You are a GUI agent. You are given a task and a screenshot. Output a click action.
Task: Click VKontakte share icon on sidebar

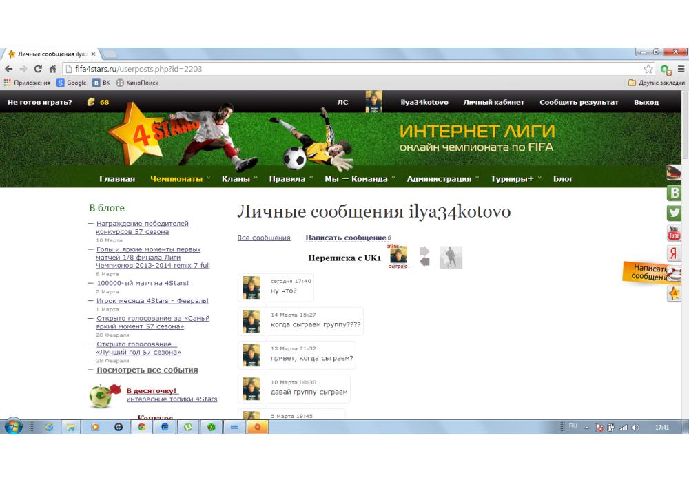click(674, 193)
